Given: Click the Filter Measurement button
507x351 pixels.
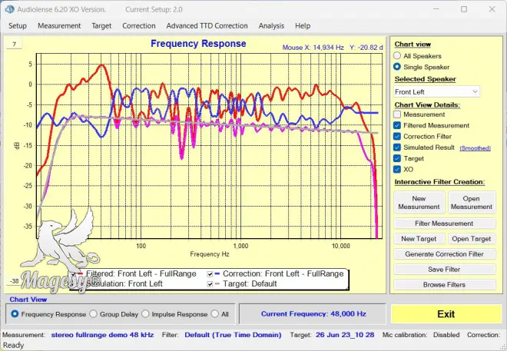Looking at the screenshot, I should (x=444, y=224).
